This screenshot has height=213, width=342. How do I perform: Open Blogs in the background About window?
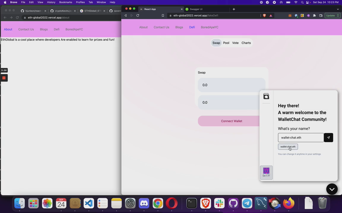(x=44, y=29)
